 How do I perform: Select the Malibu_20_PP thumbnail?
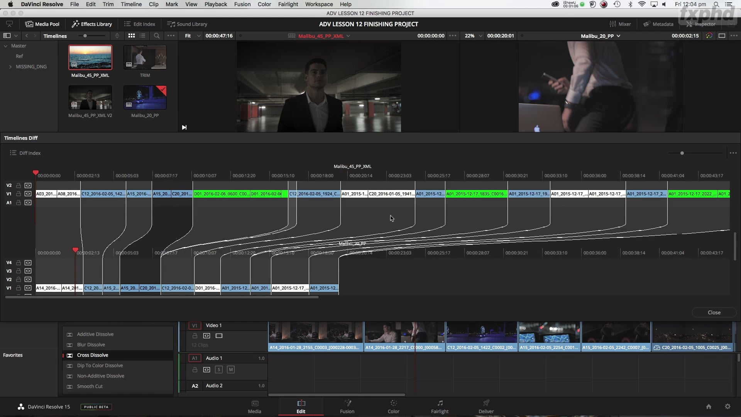[x=145, y=97]
